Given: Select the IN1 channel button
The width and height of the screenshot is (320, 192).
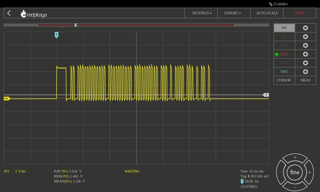Looking at the screenshot, I should pyautogui.click(x=284, y=28).
